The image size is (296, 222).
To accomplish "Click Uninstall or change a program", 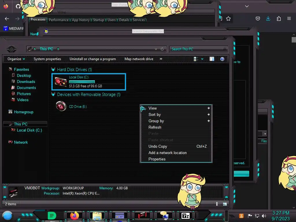I will tap(93, 59).
